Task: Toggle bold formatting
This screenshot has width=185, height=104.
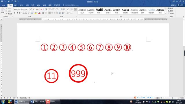Action: point(15,13)
